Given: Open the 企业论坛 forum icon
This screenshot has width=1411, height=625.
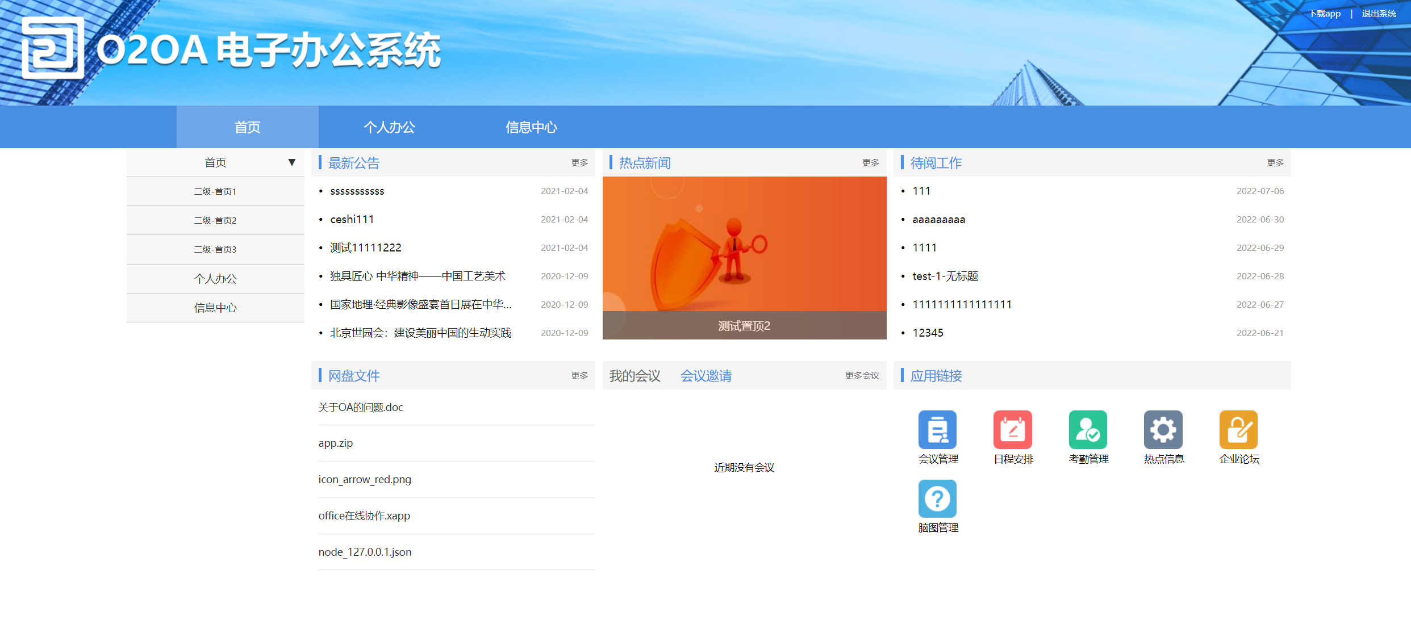Looking at the screenshot, I should pos(1238,430).
